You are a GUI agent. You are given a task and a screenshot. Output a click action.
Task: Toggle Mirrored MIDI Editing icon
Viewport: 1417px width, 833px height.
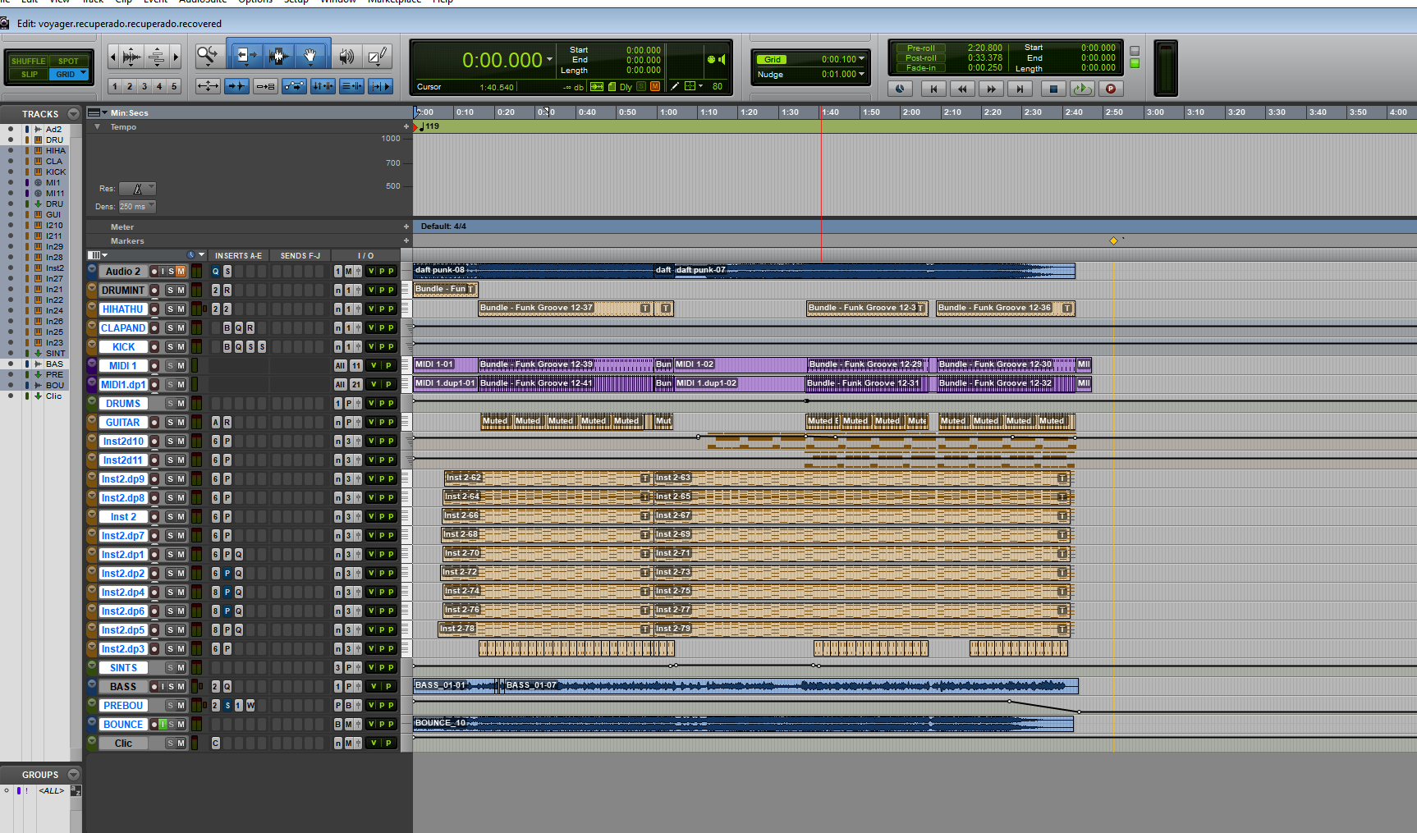tap(265, 86)
